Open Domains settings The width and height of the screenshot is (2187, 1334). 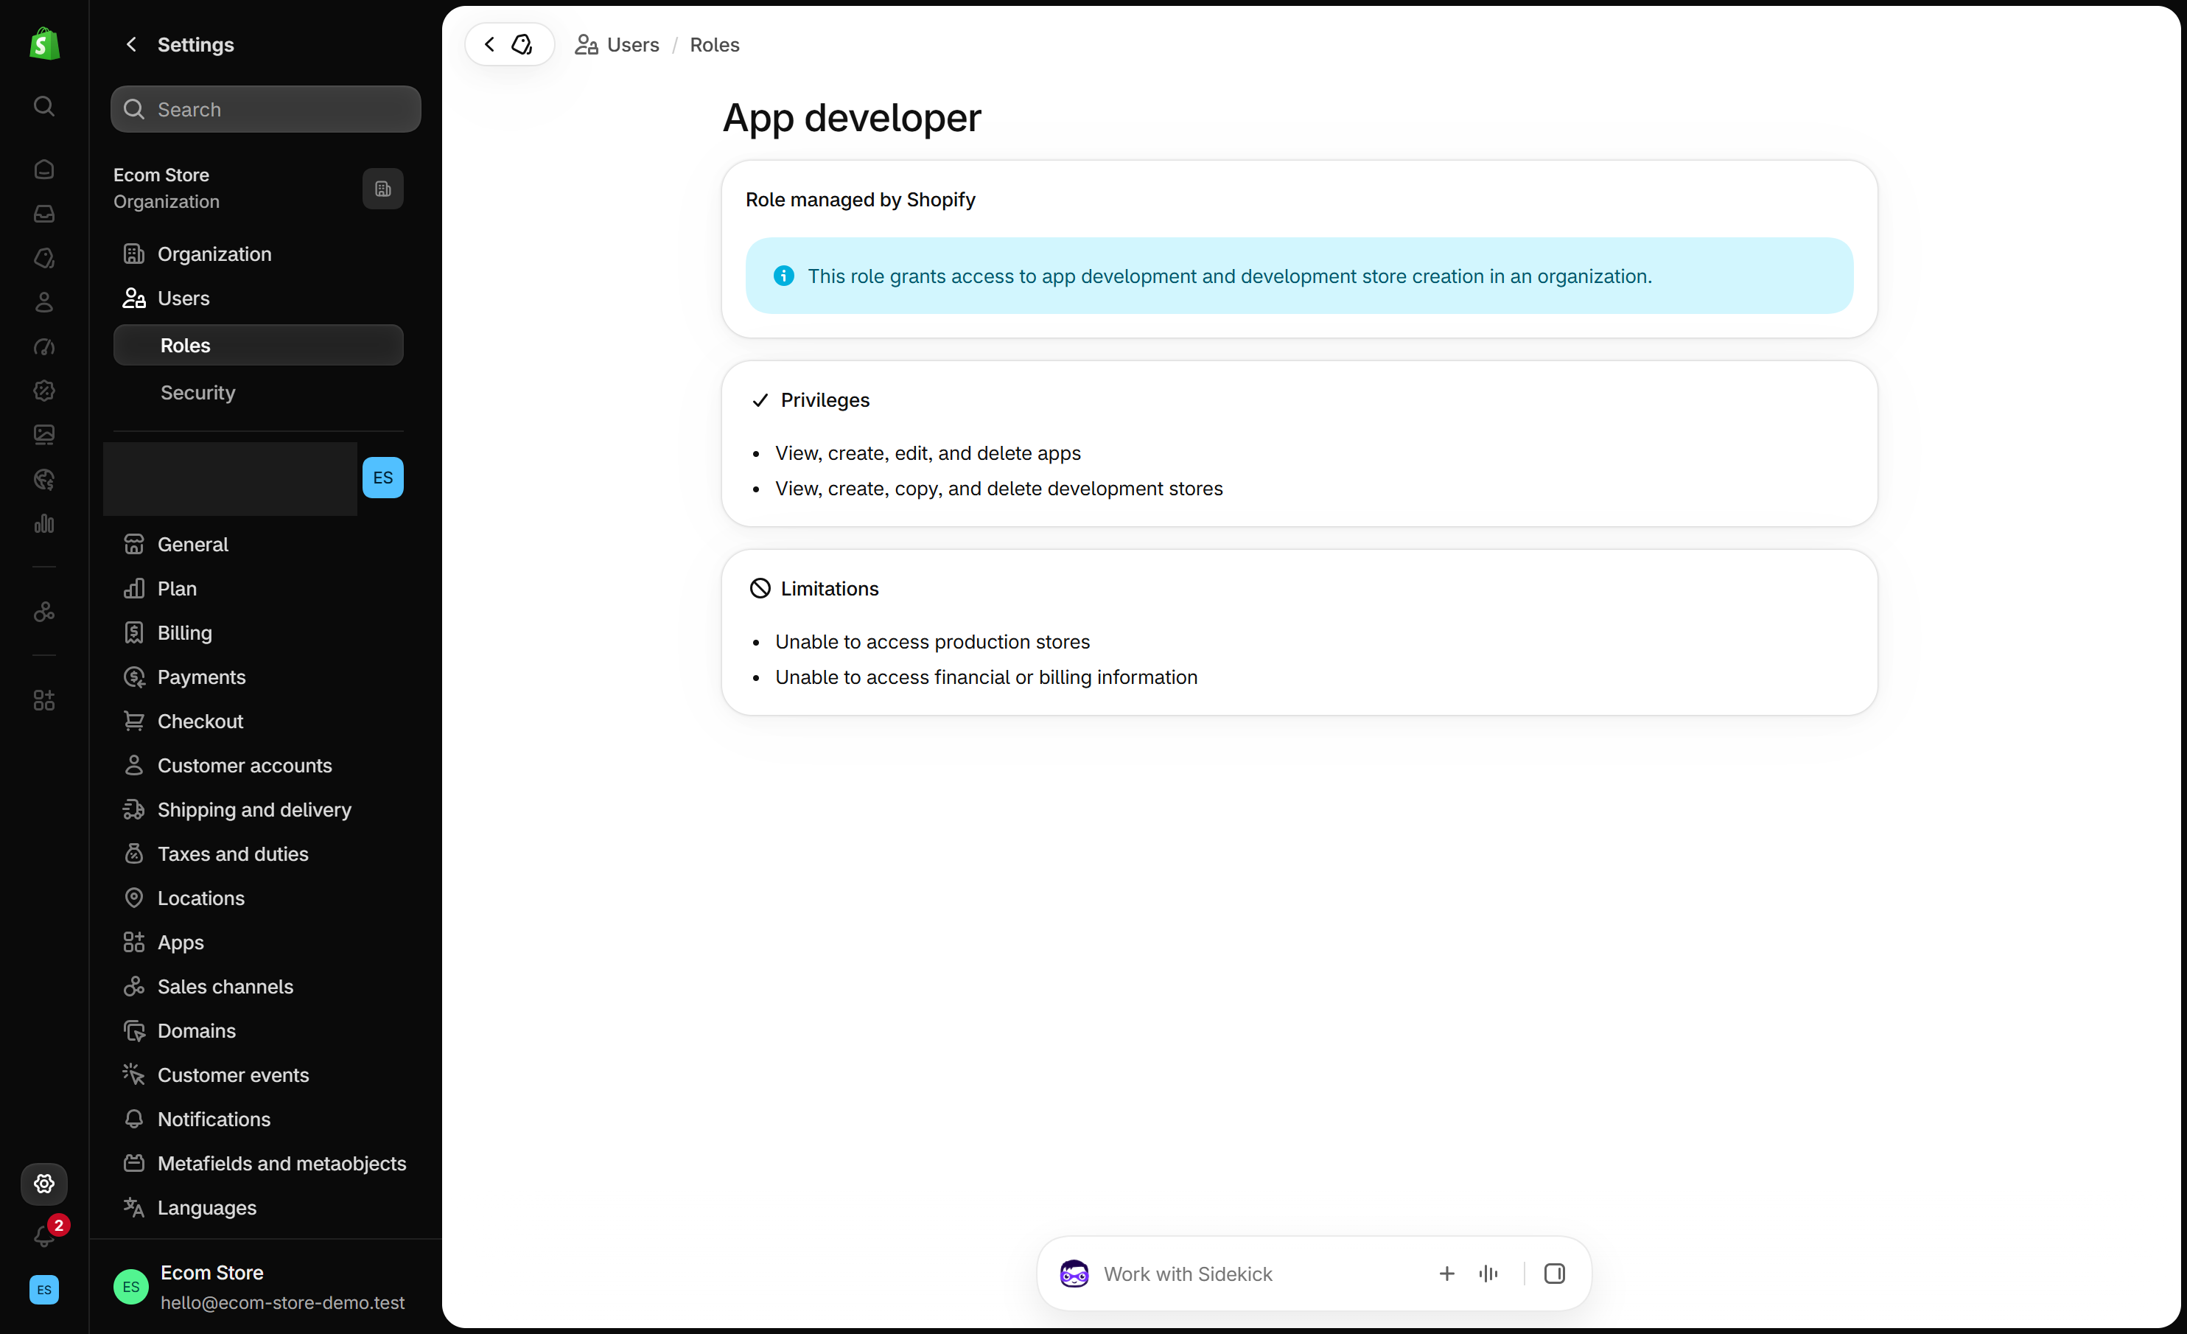tap(259, 1030)
